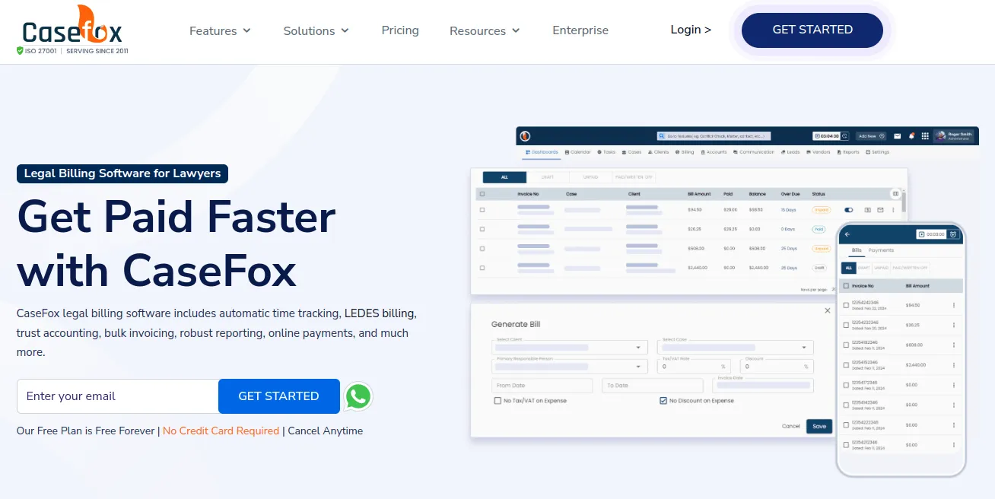Select checkbox for mobile invoice 12354182346

pyautogui.click(x=846, y=345)
